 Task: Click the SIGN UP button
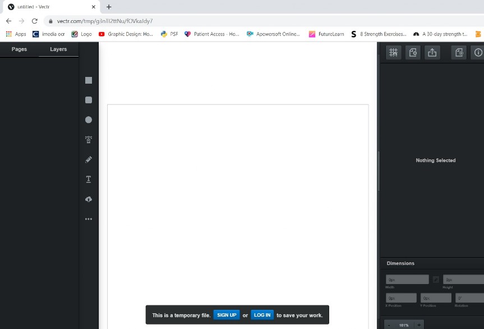click(x=227, y=315)
